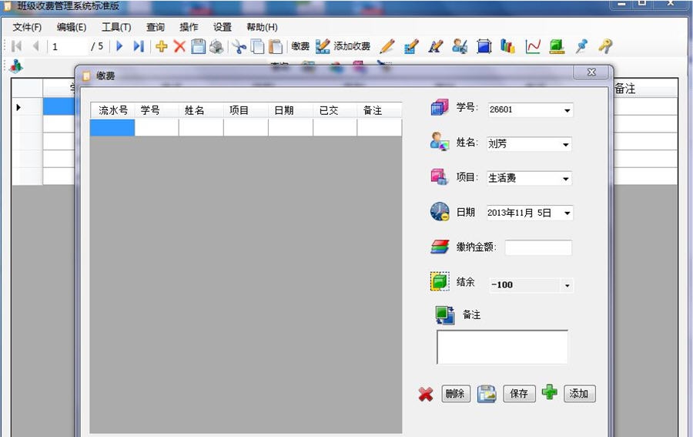Click the red line chart icon
Viewport: 693px width, 437px height.
533,46
